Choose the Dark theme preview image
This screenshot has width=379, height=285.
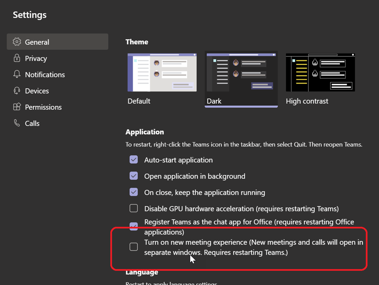click(x=241, y=72)
